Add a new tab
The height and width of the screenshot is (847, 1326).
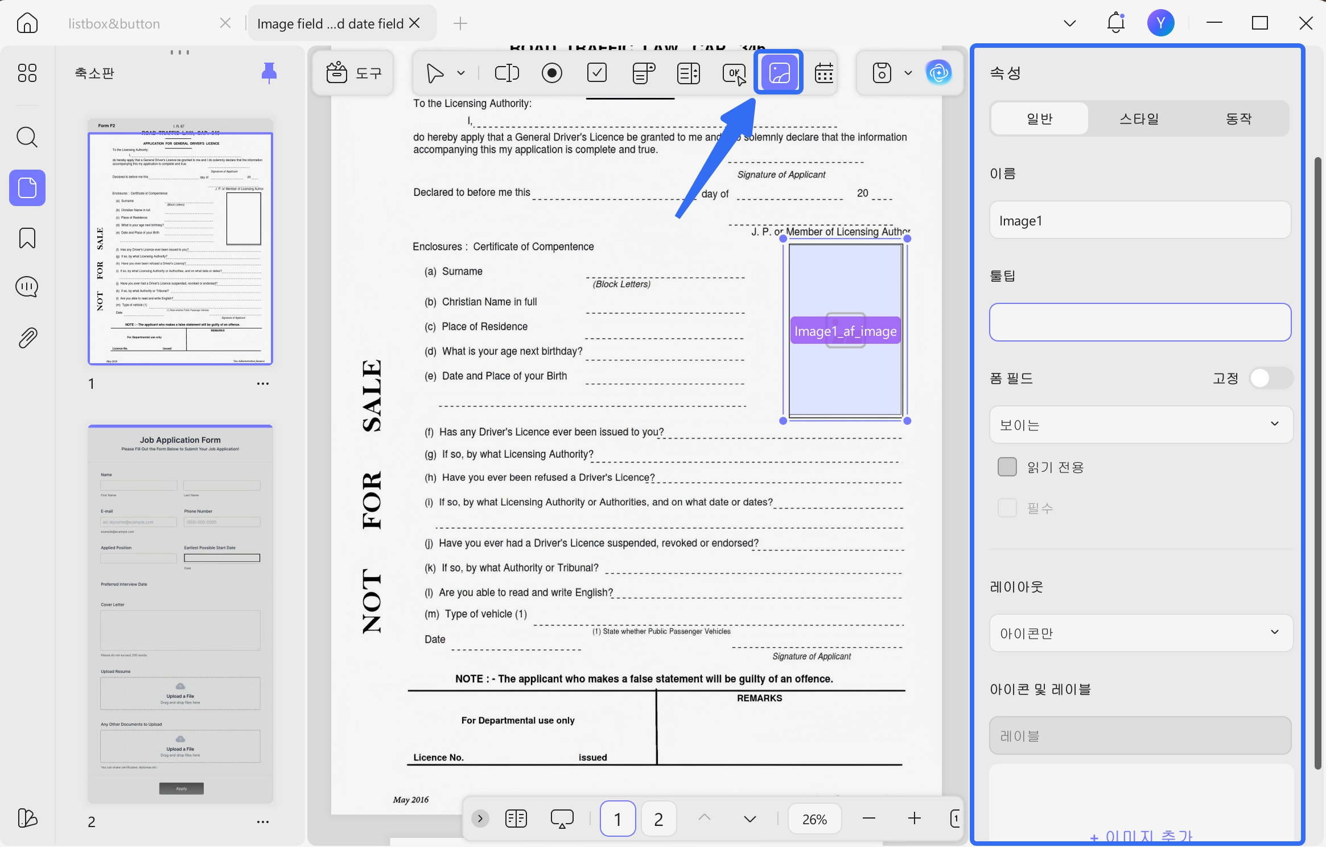[x=460, y=23]
